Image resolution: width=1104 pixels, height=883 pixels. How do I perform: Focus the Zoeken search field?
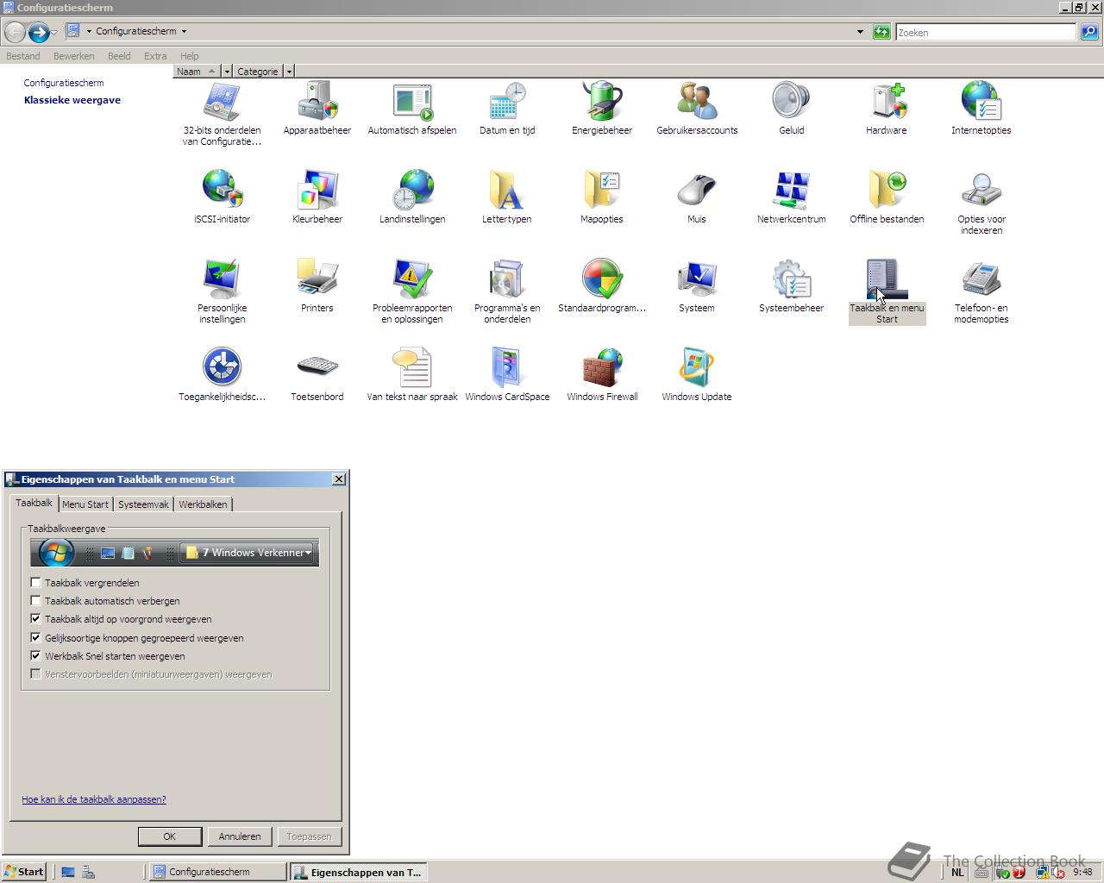(986, 32)
